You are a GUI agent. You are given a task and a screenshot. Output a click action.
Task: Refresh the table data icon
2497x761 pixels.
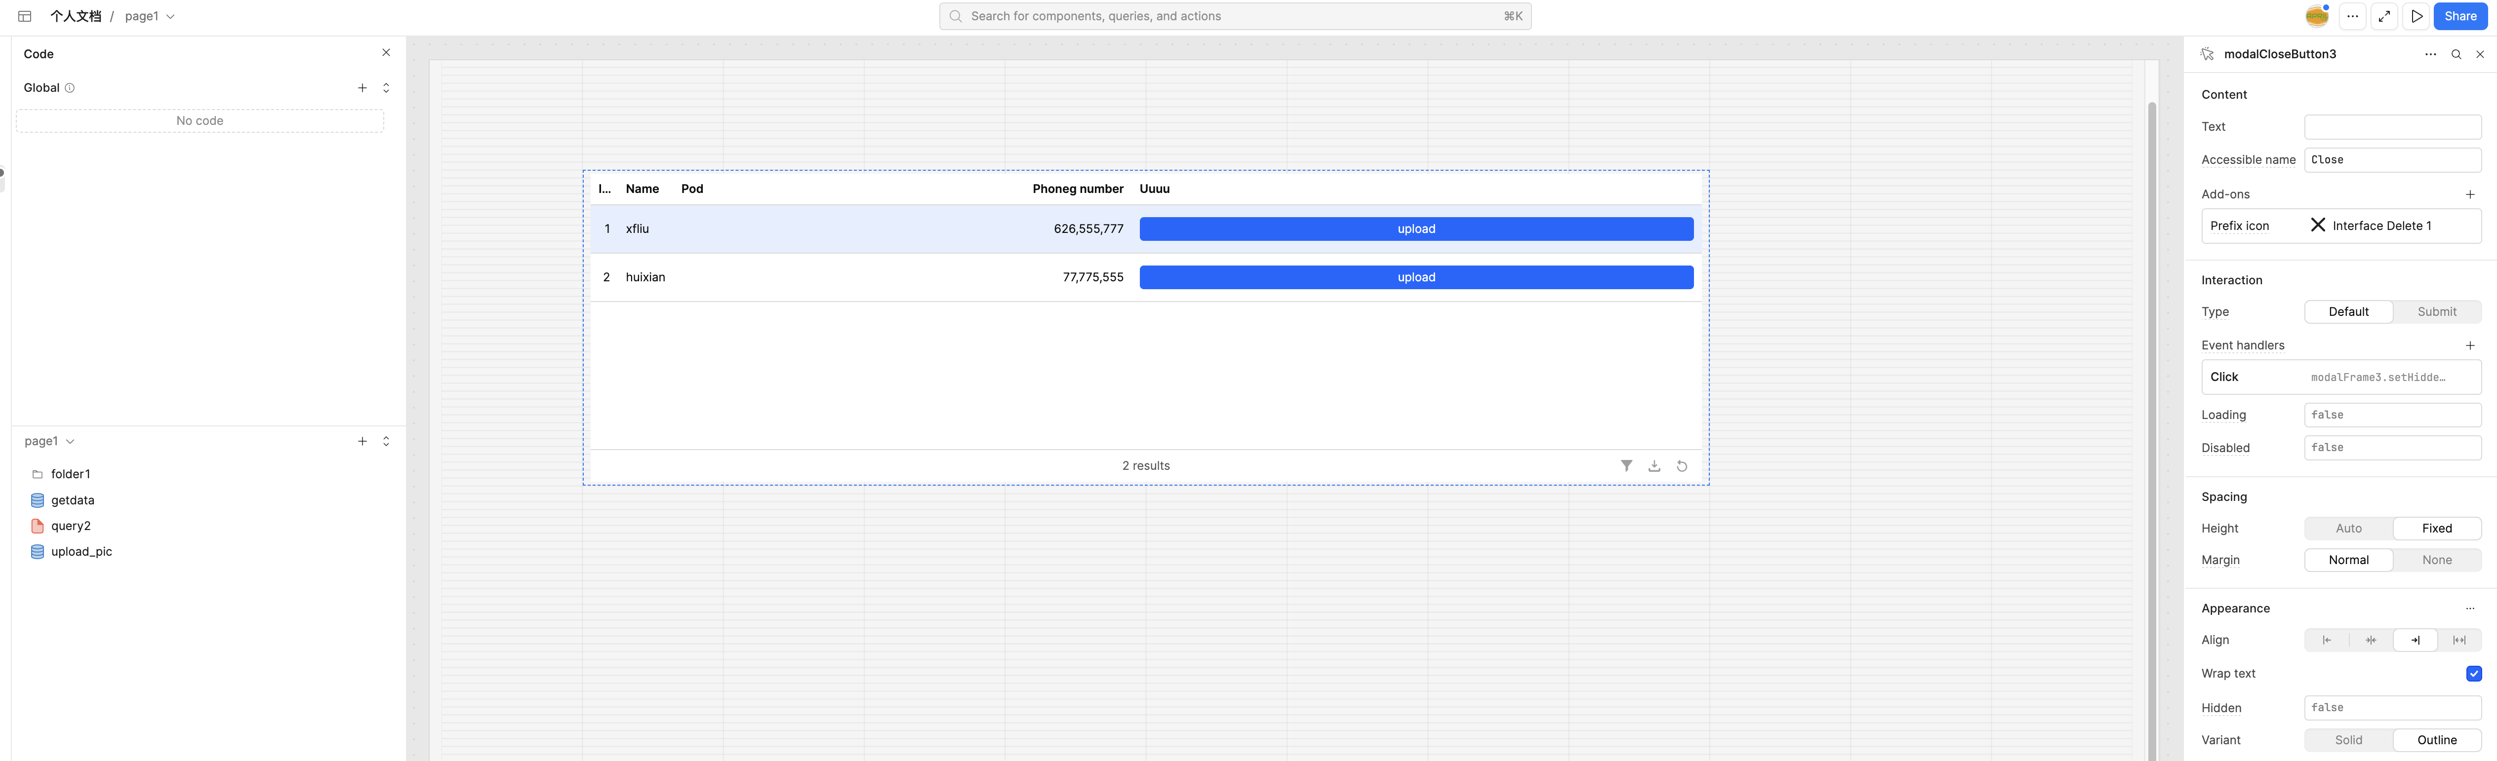1682,467
